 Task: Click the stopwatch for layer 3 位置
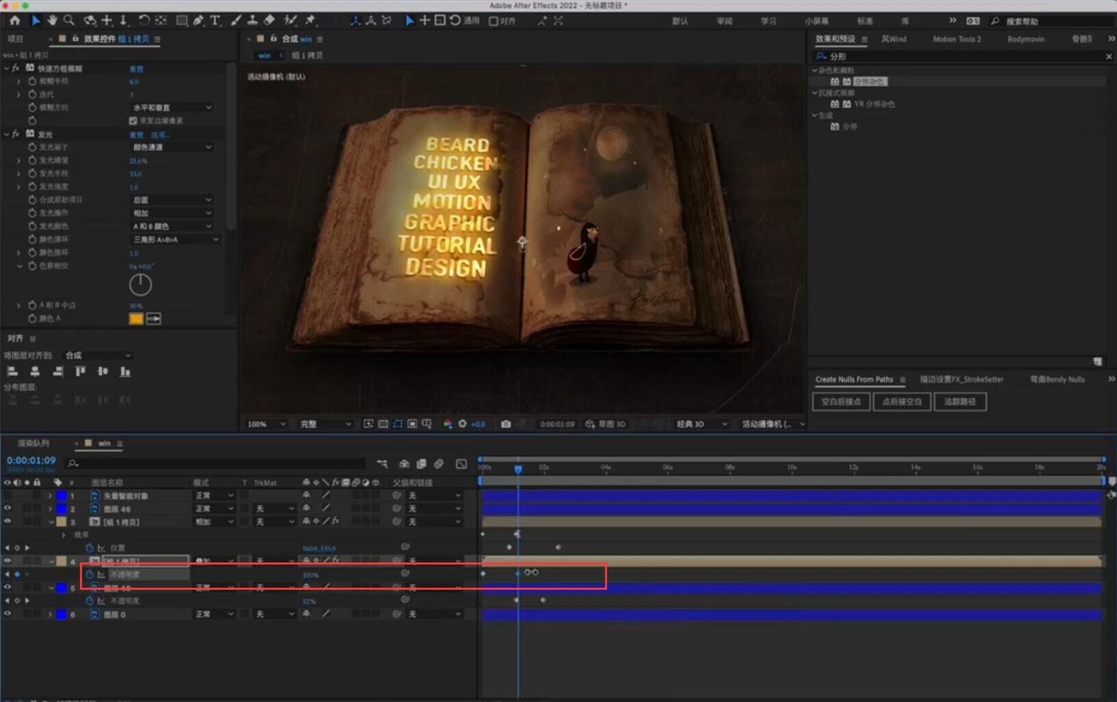[x=89, y=548]
